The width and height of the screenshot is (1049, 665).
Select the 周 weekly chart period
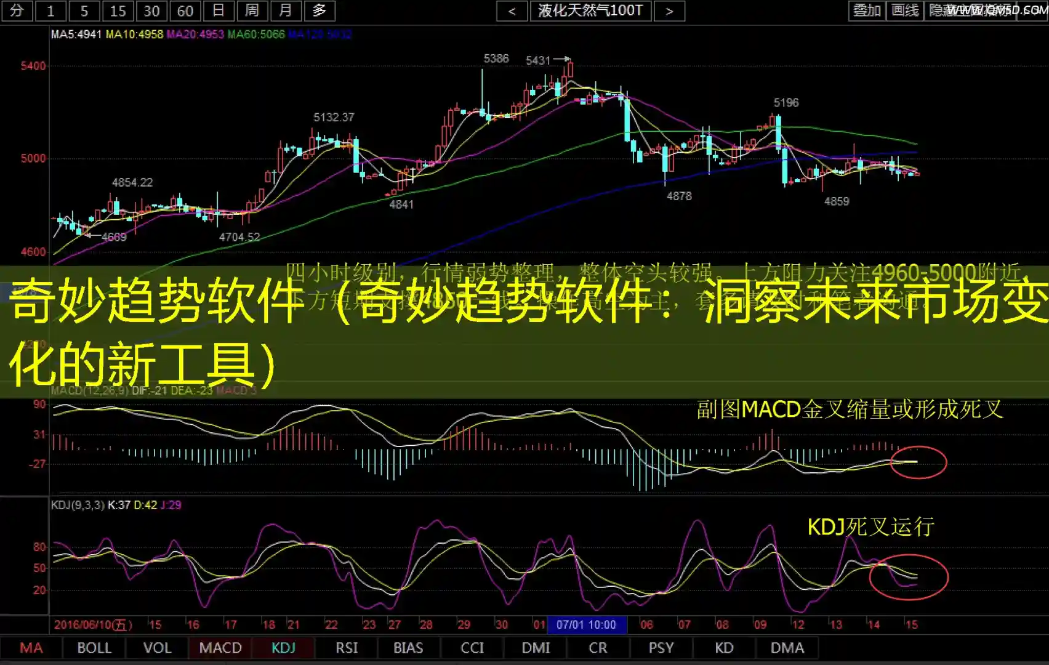pos(252,10)
